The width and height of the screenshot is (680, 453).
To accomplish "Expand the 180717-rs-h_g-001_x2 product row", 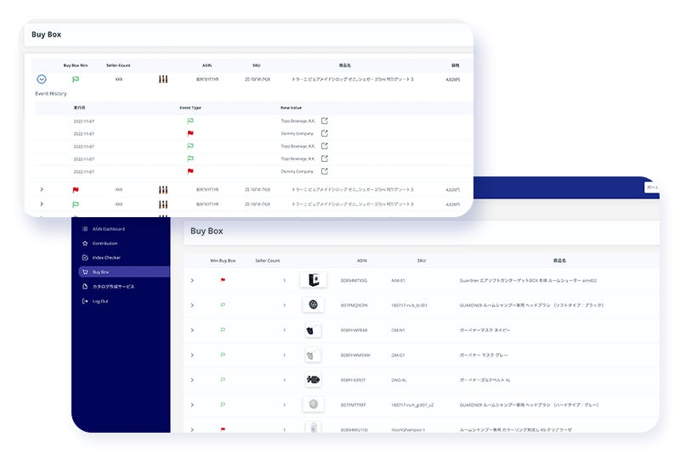I will click(192, 405).
